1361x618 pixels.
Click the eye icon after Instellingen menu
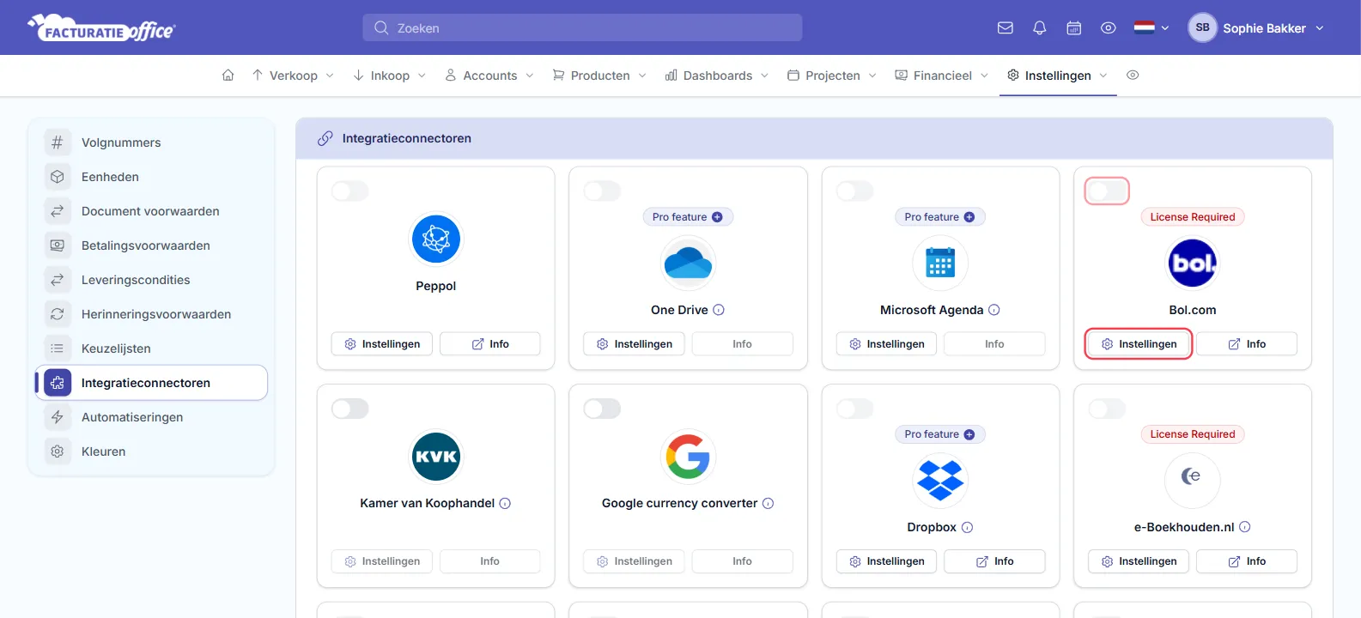tap(1133, 76)
